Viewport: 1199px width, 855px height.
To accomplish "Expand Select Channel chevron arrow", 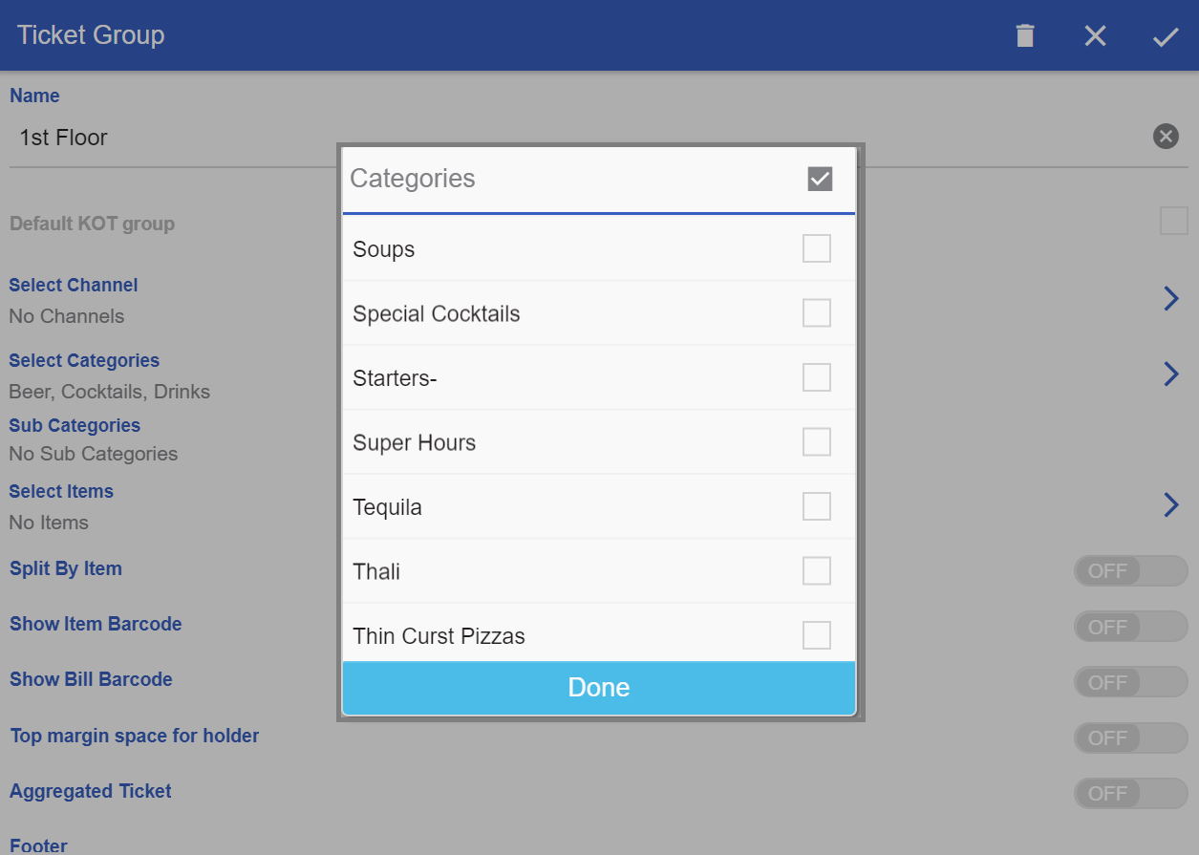I will (x=1171, y=299).
